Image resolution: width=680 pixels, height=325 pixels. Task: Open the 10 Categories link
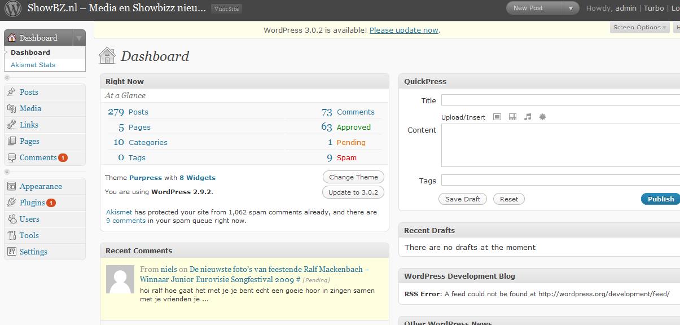141,142
